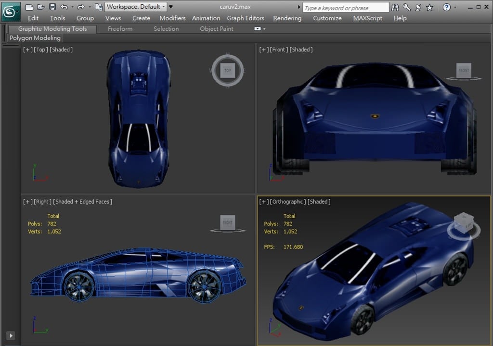
Task: Click the Undo arrow icon
Action: (64, 7)
